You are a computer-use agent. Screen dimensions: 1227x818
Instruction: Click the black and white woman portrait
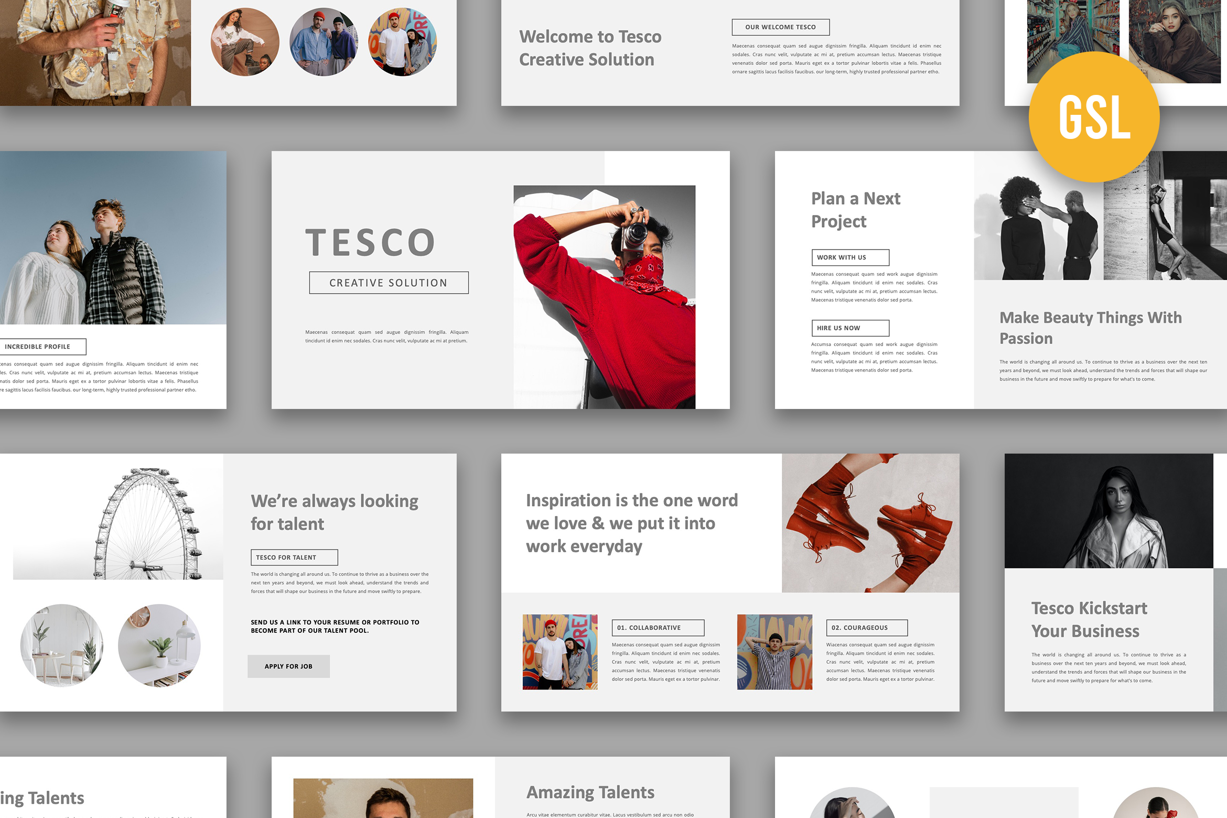tap(1108, 511)
